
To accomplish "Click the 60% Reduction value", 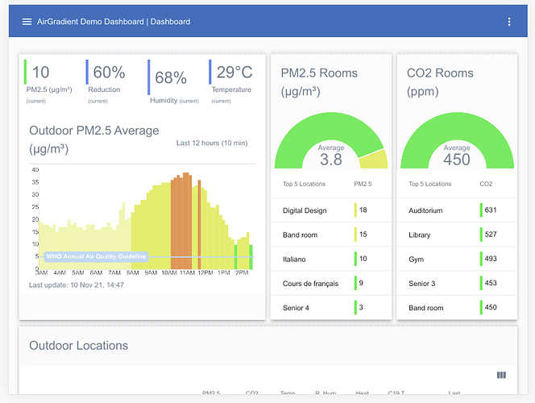I will [110, 73].
